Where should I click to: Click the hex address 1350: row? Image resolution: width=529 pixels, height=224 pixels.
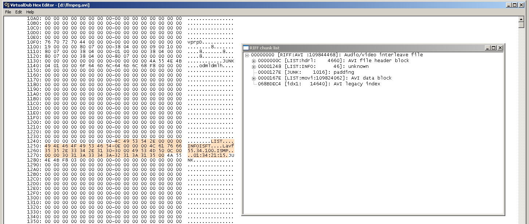pyautogui.click(x=130, y=221)
